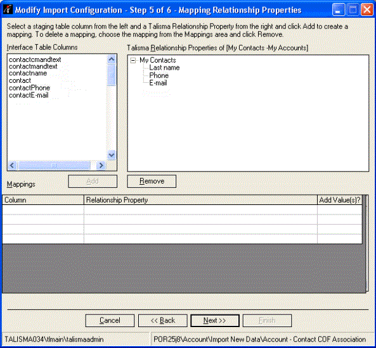Go to next step with Next >>
The image size is (376, 348).
(215, 320)
